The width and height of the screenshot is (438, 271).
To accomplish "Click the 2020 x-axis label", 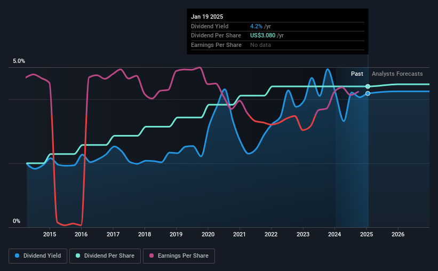I will coord(208,234).
